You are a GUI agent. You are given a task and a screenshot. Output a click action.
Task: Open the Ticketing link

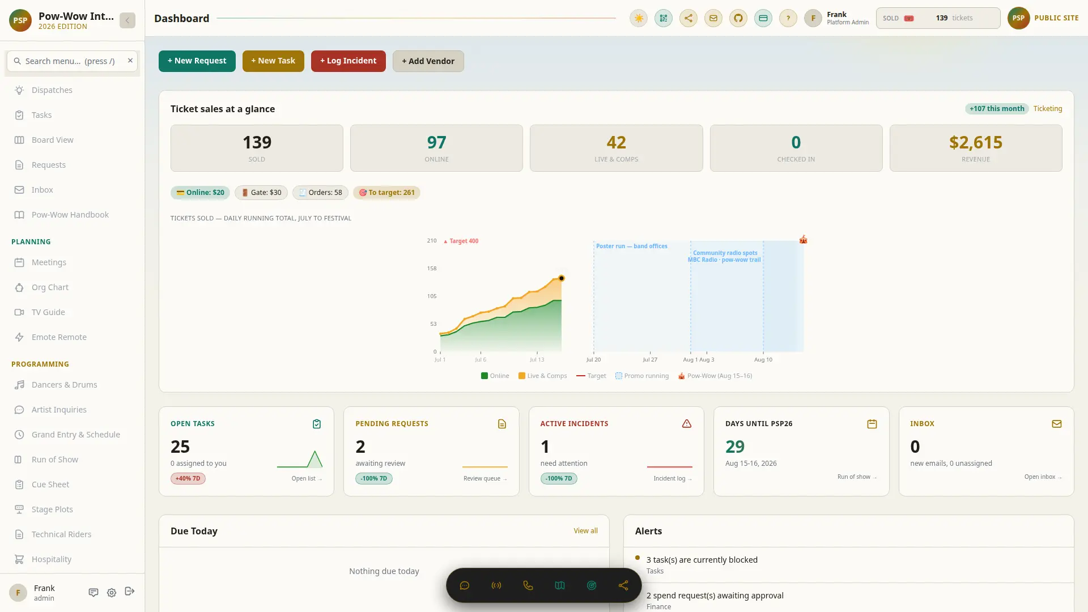pyautogui.click(x=1048, y=109)
